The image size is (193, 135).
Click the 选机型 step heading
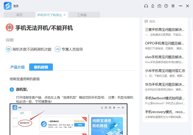(x=22, y=89)
